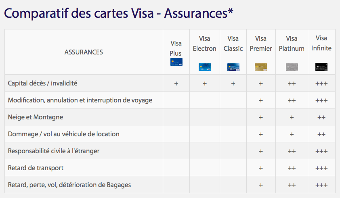Select the Neige et Montagne row label
The width and height of the screenshot is (340, 198).
(36, 117)
